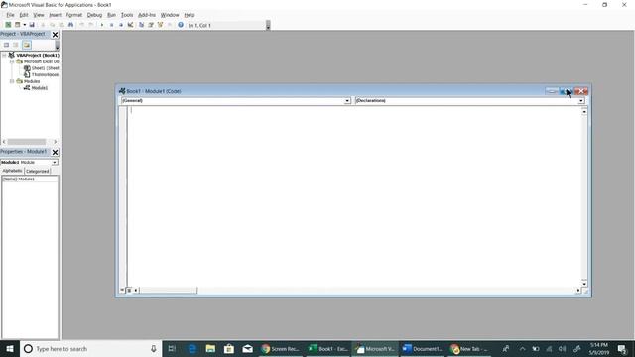Open the Help menu
The height and width of the screenshot is (357, 635).
click(190, 15)
